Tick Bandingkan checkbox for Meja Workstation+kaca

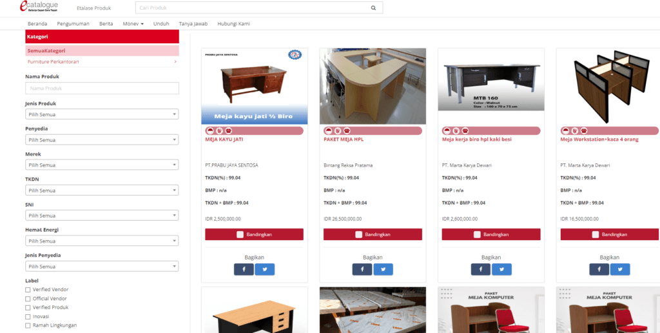(x=595, y=234)
